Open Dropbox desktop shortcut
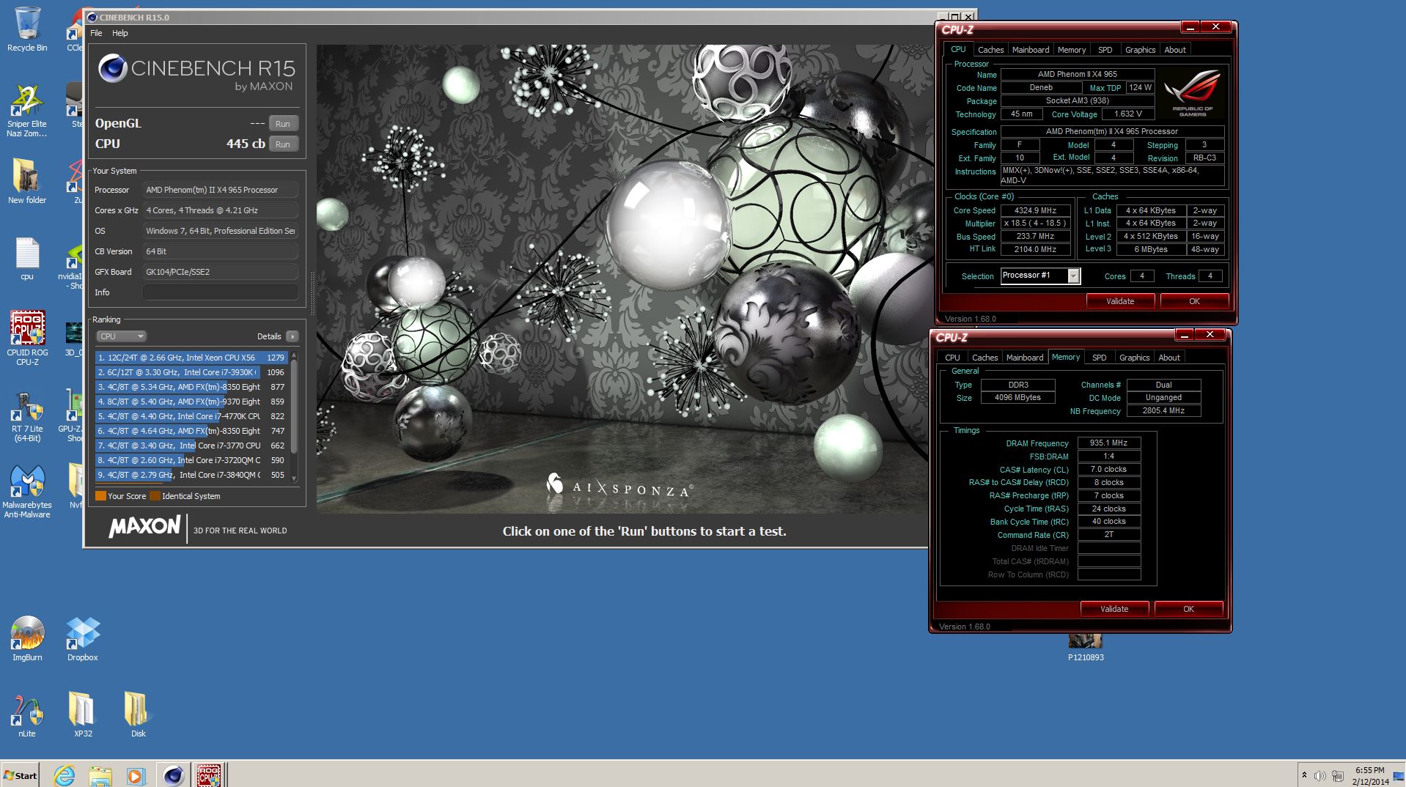Screen dimensions: 1406x787 82,639
